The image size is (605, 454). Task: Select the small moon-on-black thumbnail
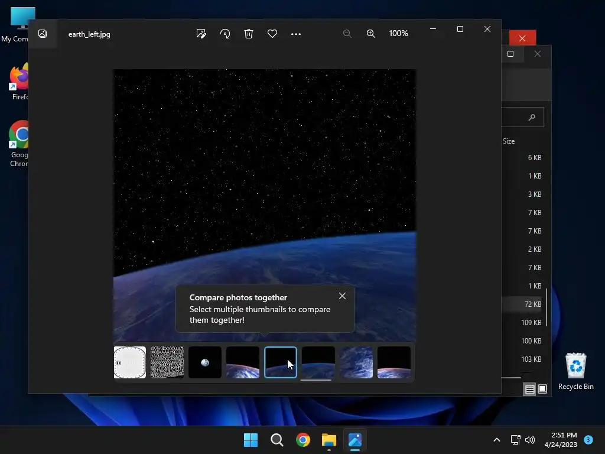pyautogui.click(x=205, y=362)
